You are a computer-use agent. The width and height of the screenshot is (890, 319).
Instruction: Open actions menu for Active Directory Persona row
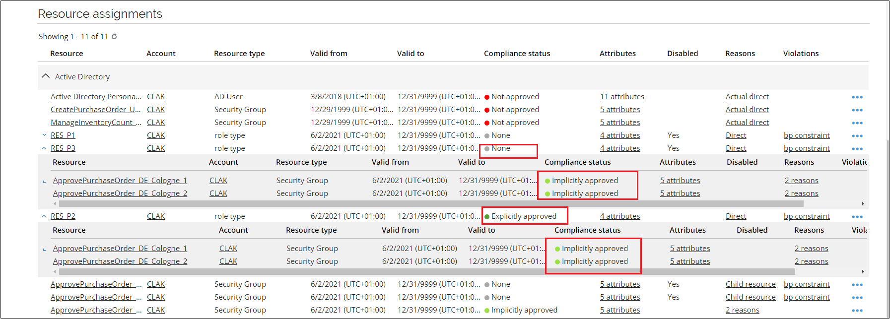click(857, 97)
